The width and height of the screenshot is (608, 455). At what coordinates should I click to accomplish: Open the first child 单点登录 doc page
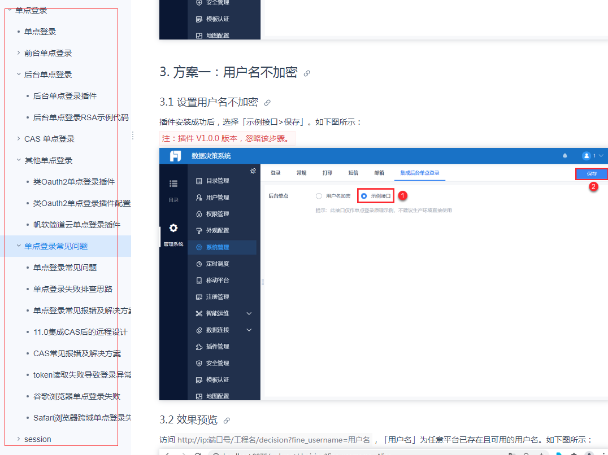click(40, 32)
